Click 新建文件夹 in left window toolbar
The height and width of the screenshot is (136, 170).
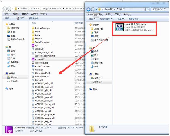pos(34,18)
